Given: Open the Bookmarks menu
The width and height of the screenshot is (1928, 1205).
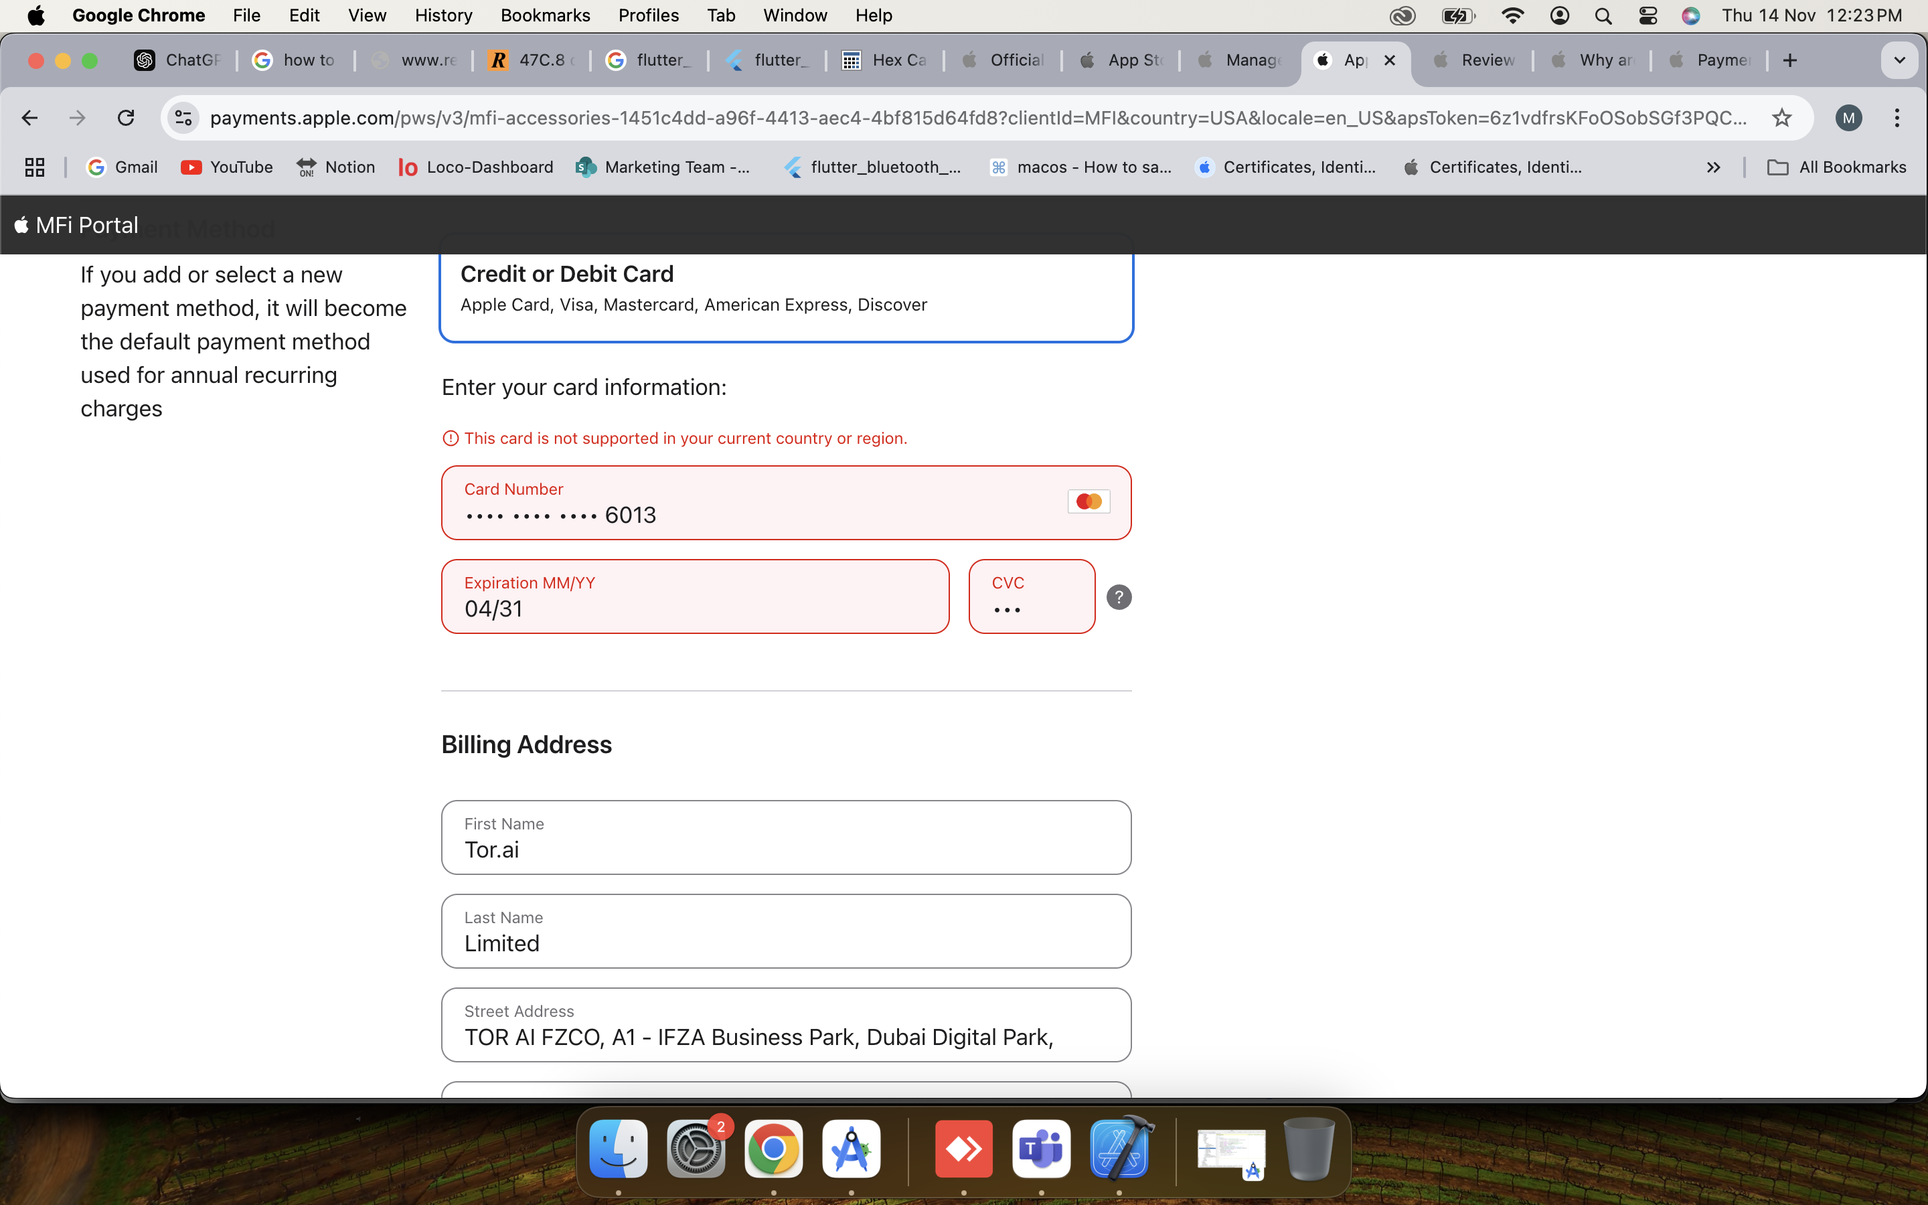Looking at the screenshot, I should (x=545, y=15).
